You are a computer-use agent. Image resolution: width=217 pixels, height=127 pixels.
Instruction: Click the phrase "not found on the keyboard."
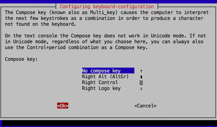click(x=40, y=24)
